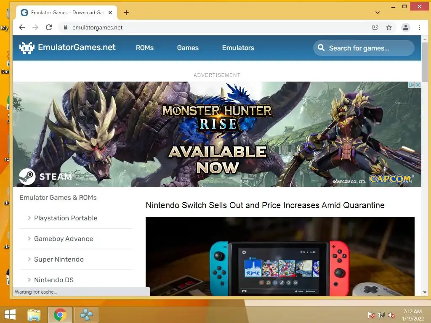Click the EmulatorGames.net invader logo icon
This screenshot has width=431, height=323.
pyautogui.click(x=27, y=48)
